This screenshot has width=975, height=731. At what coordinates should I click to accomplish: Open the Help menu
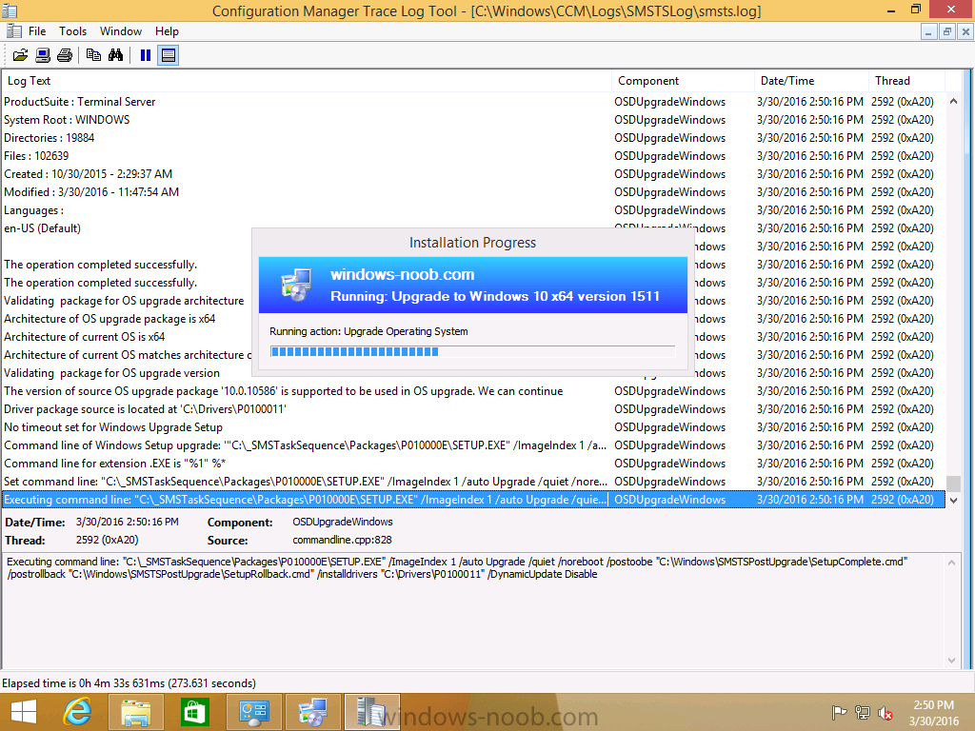(167, 31)
